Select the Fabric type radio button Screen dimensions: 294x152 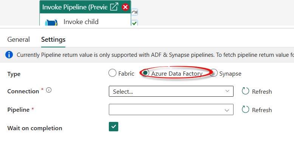tap(112, 73)
